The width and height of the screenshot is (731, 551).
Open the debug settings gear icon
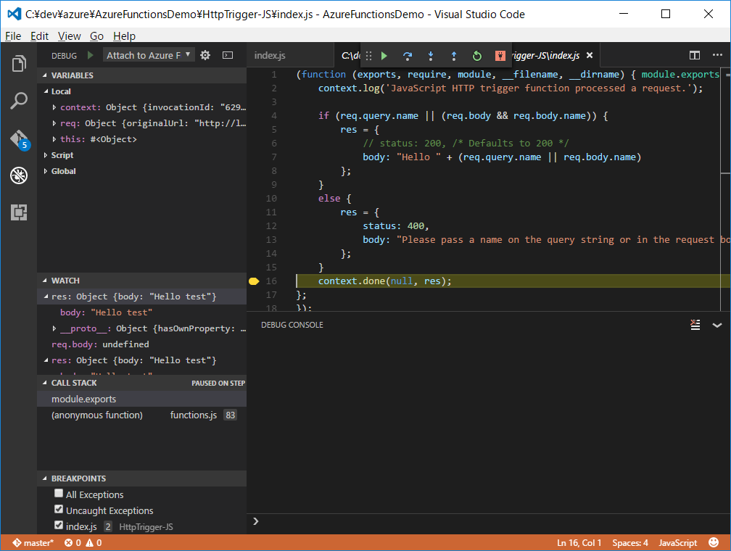205,54
